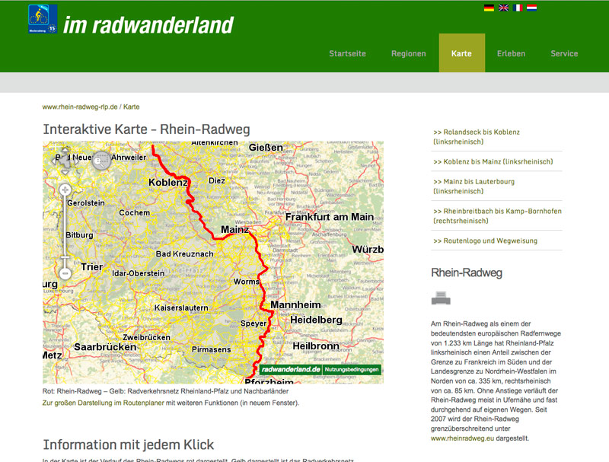This screenshot has width=609, height=462.
Task: Zoom in using the plus button
Action: coord(65,189)
